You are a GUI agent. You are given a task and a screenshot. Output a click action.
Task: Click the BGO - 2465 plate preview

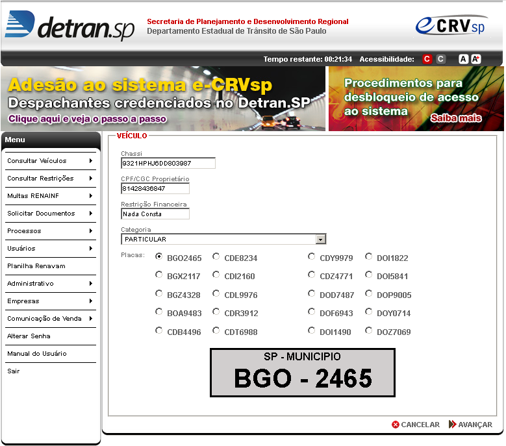click(303, 373)
